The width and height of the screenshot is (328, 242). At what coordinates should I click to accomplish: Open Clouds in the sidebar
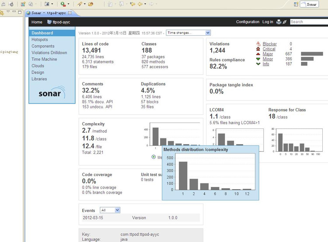pyautogui.click(x=38, y=66)
